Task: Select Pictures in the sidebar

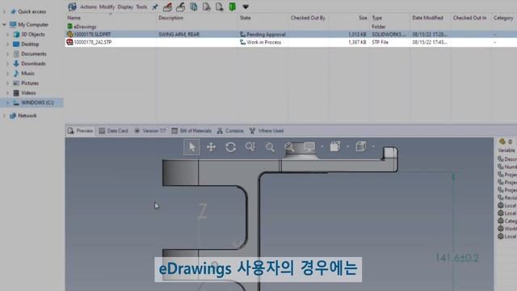Action: pos(26,83)
